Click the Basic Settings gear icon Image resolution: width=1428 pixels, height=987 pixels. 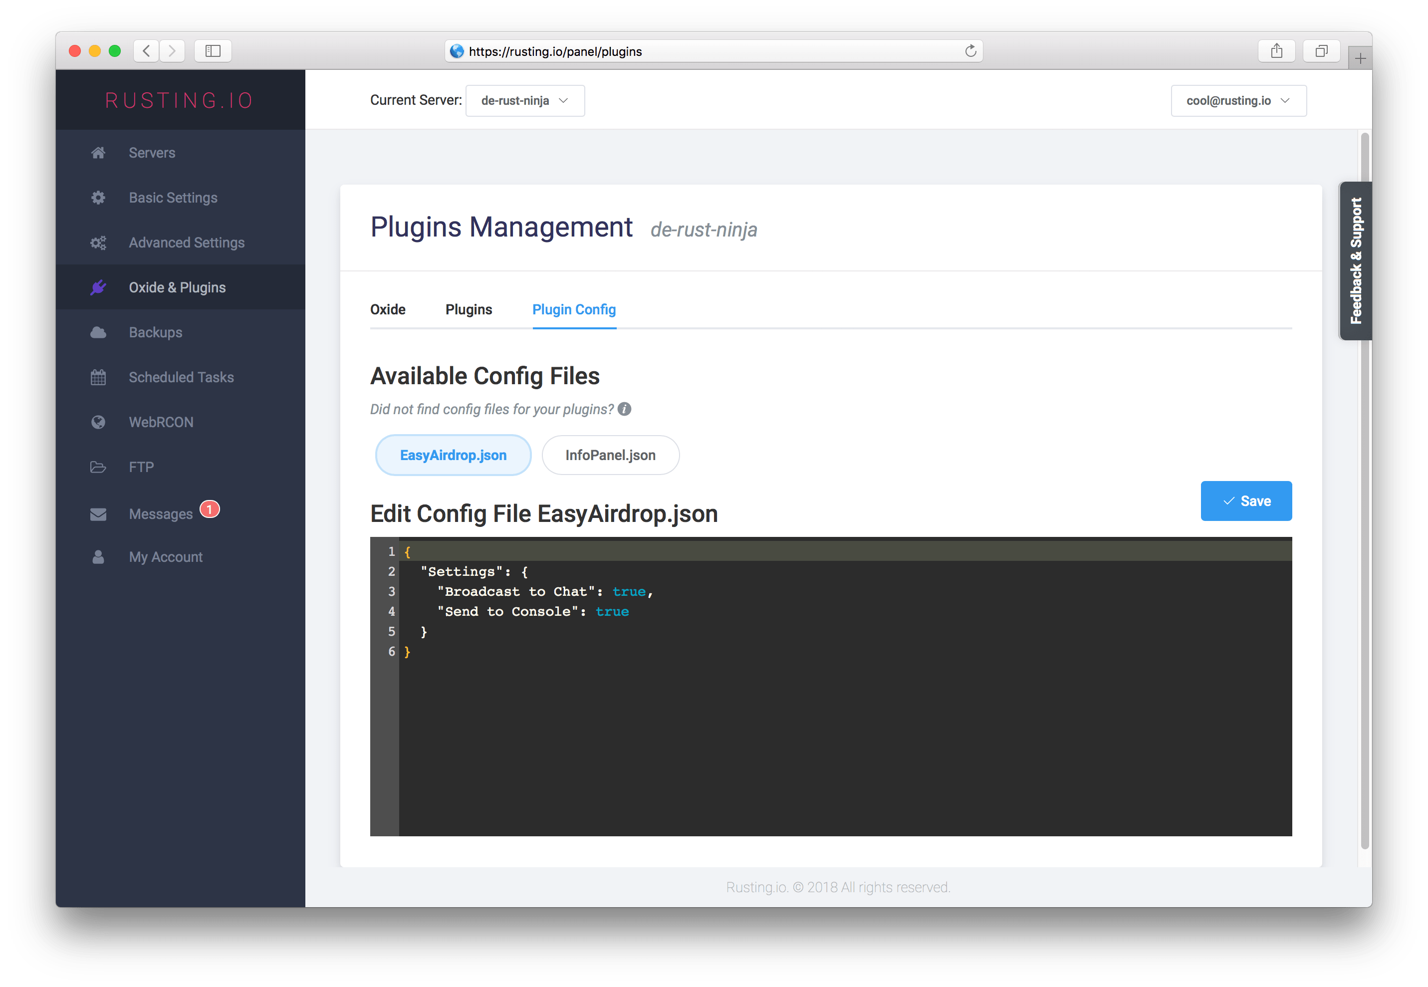pos(98,198)
